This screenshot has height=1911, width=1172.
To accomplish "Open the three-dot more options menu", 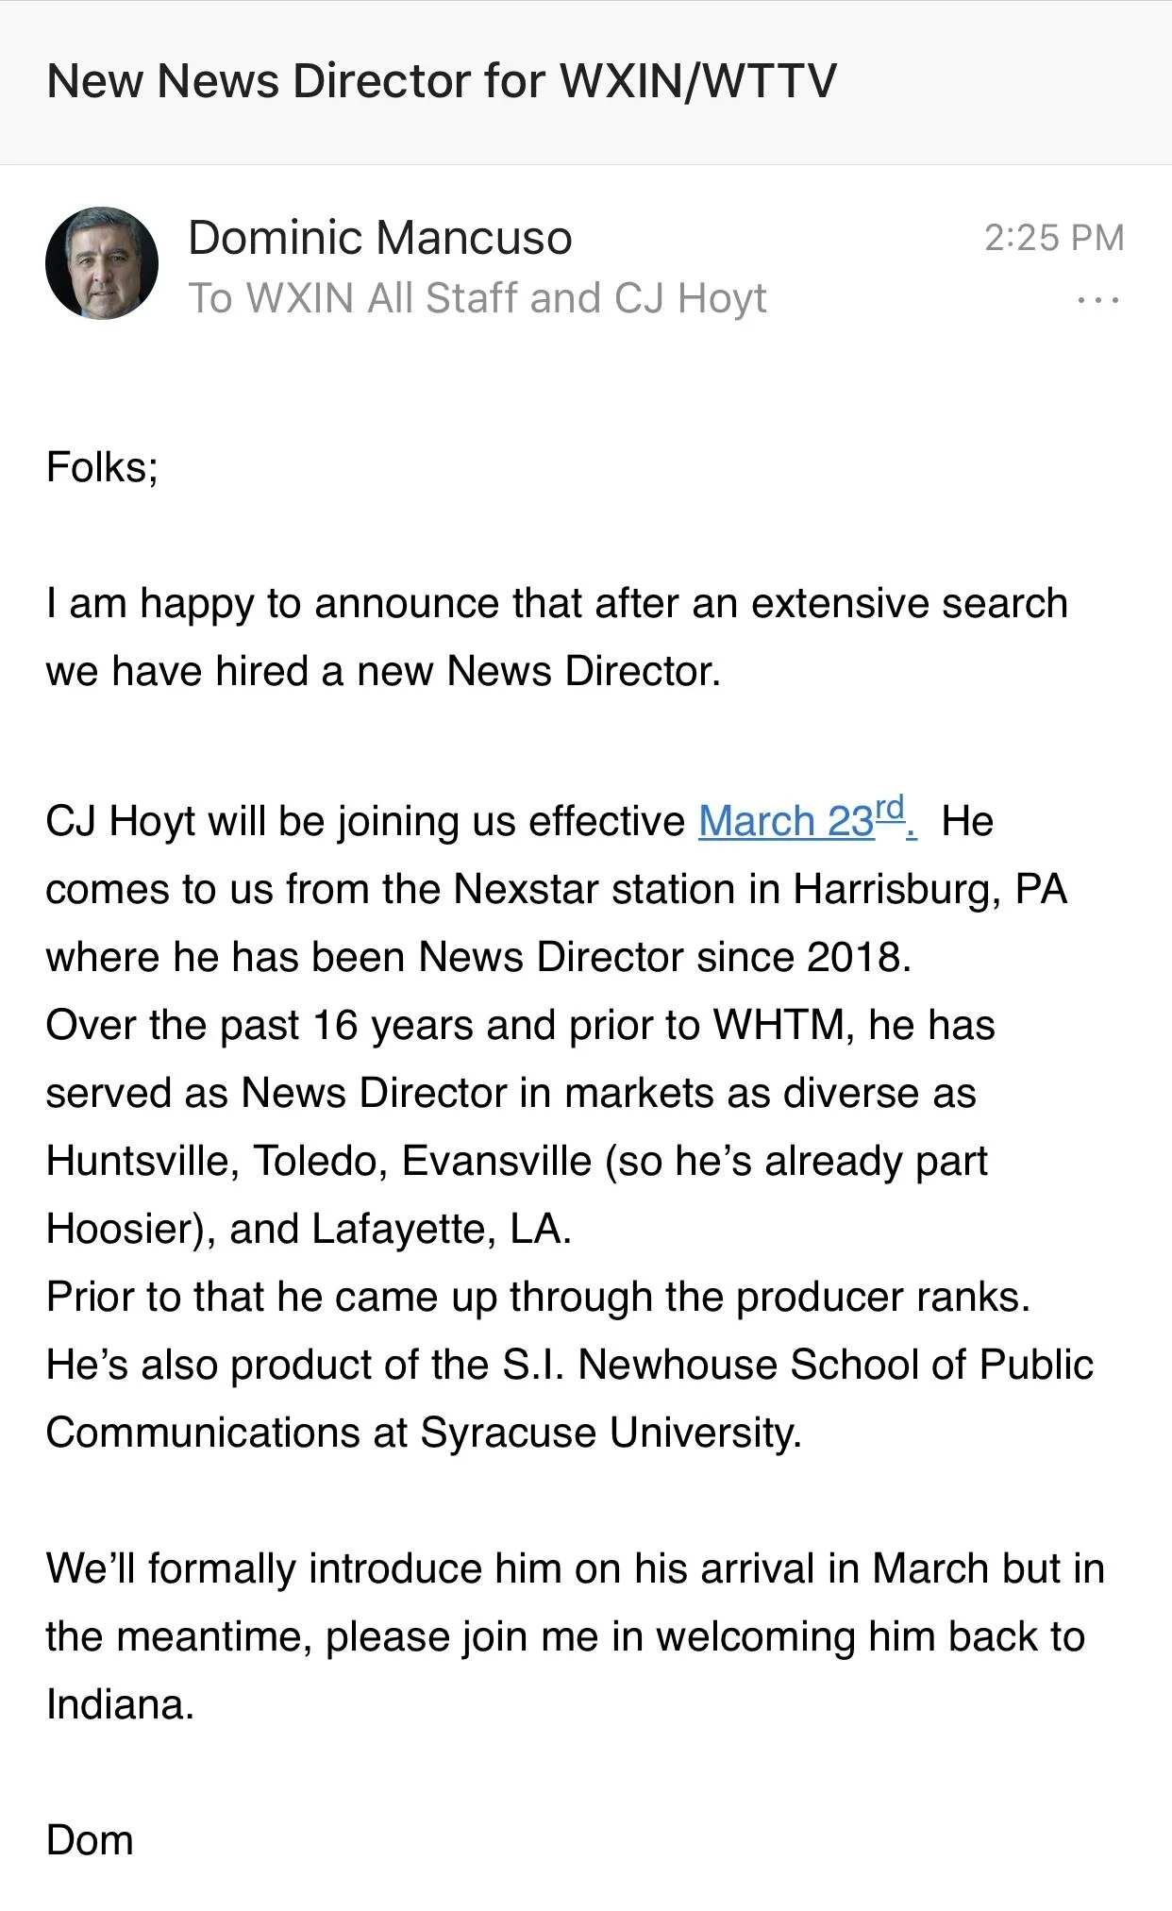I will [1098, 301].
